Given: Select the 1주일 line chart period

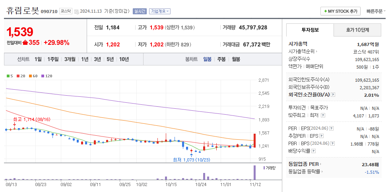Looking at the screenshot, I should [x=53, y=60].
